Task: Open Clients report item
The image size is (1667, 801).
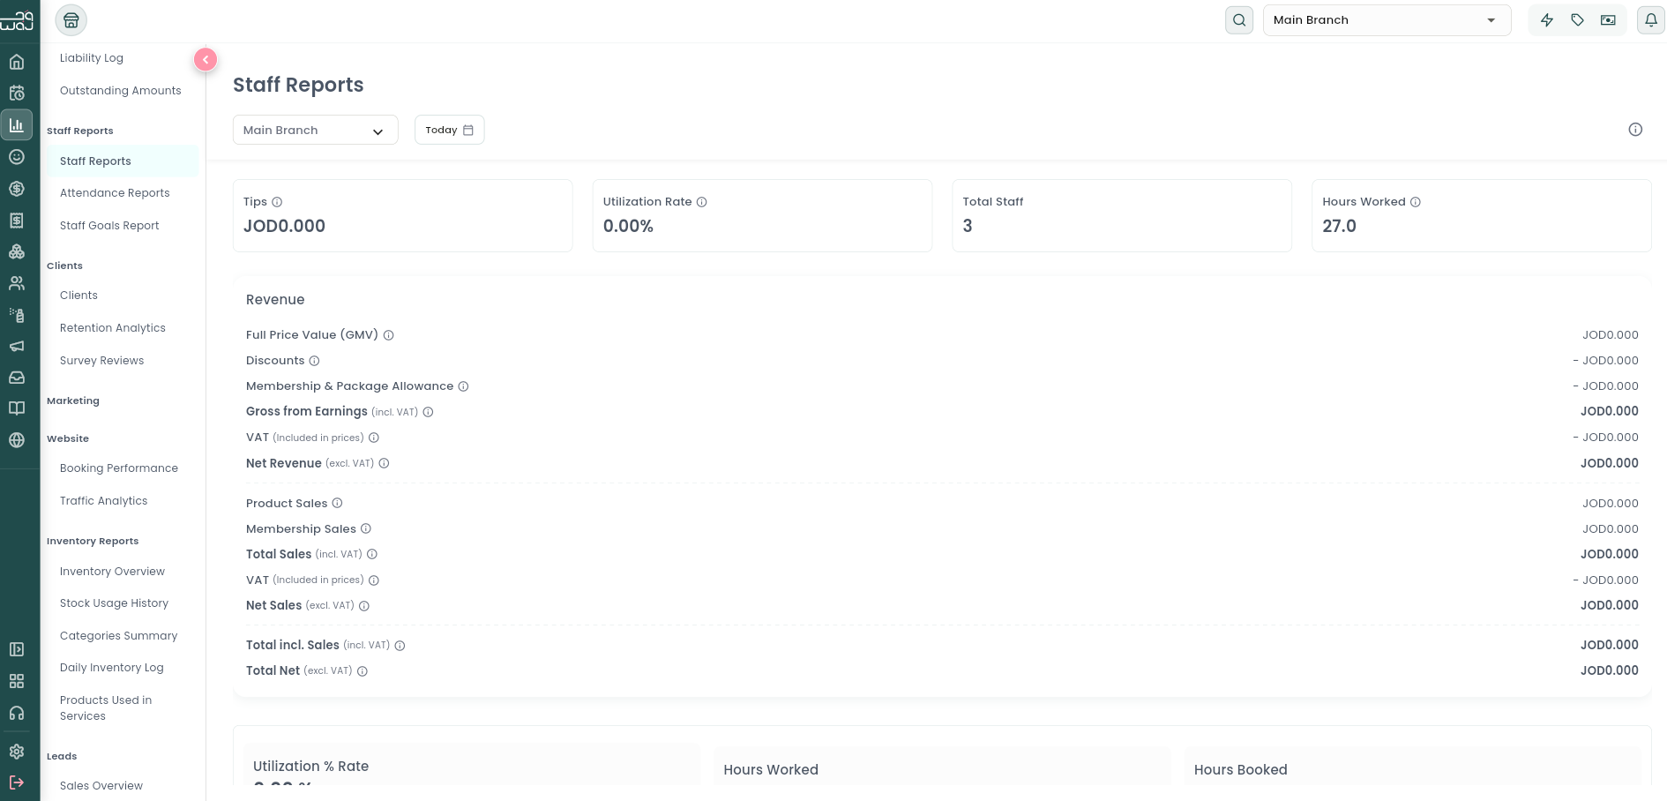Action: [78, 296]
